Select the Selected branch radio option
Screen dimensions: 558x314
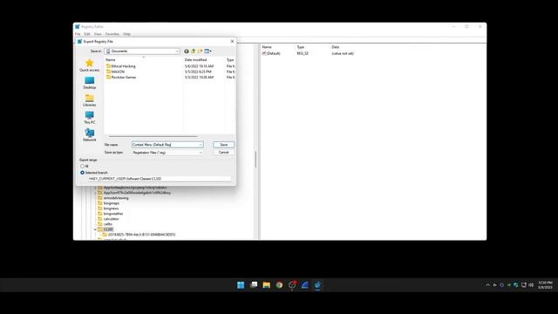tap(94, 173)
